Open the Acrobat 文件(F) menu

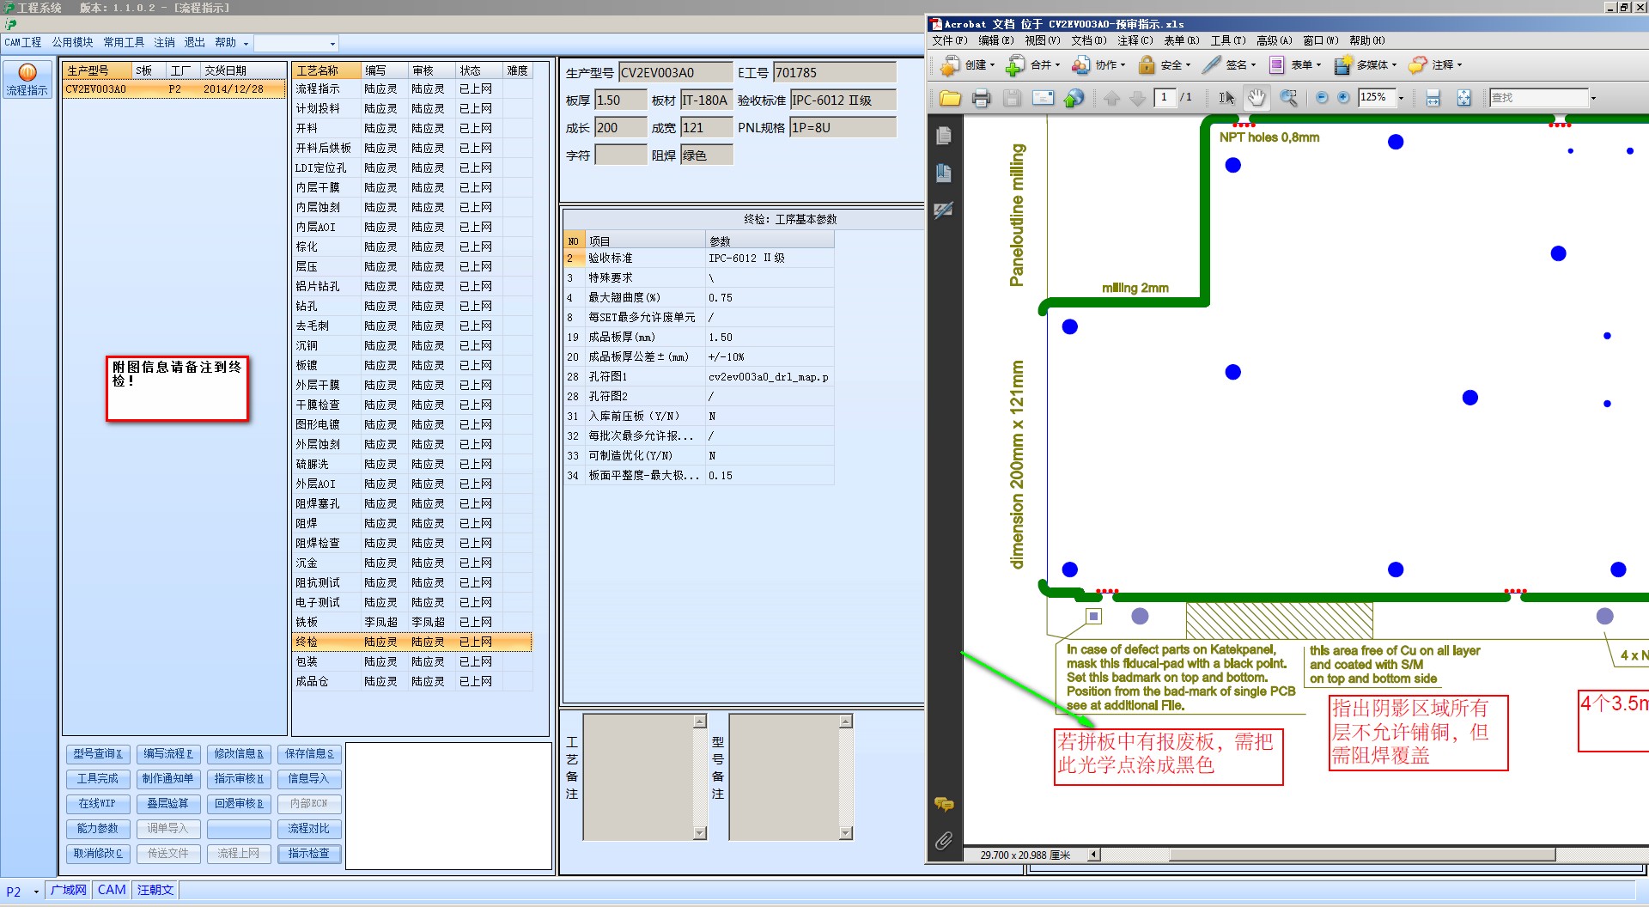pyautogui.click(x=950, y=40)
